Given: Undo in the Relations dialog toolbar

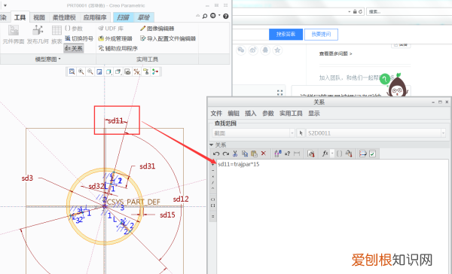Looking at the screenshot, I should (216, 154).
